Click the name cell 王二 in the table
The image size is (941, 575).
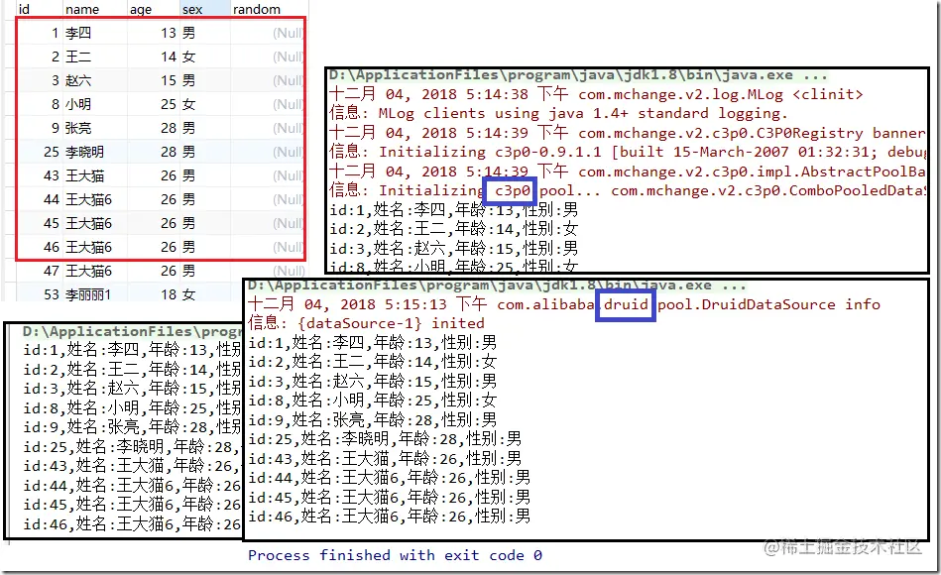pos(78,57)
